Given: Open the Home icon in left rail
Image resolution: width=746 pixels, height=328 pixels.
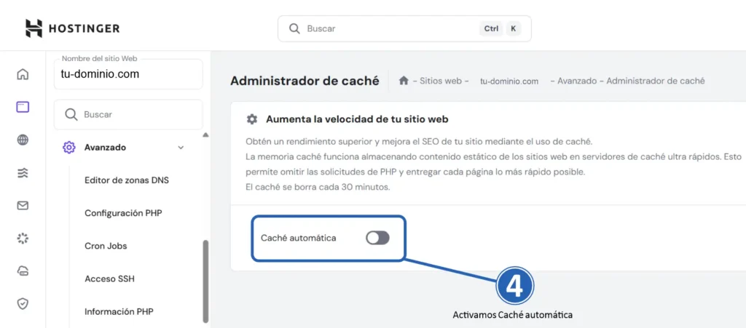Looking at the screenshot, I should tap(23, 74).
